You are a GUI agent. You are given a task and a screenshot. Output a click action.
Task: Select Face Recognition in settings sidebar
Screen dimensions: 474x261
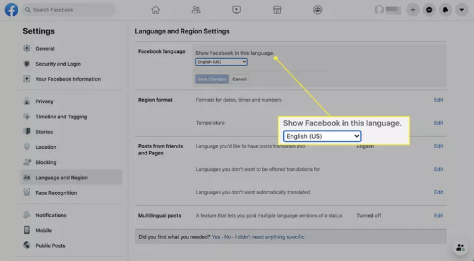tap(56, 193)
